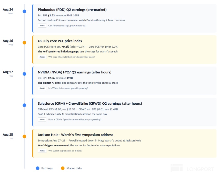Click Ask AI button under Salesforce CrowdStrike earnings
The height and width of the screenshot is (176, 218).
click(42, 119)
